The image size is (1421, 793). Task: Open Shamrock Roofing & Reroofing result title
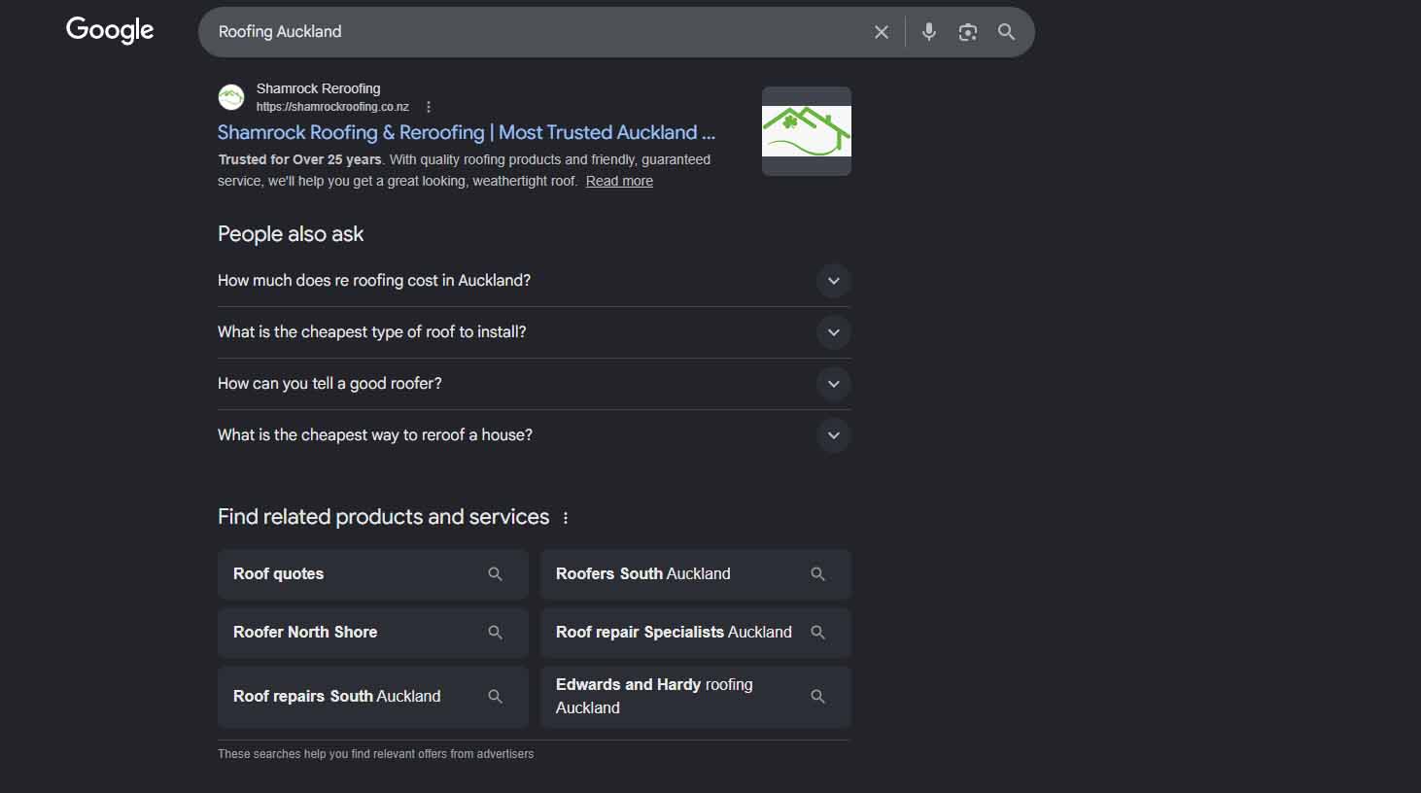pos(466,132)
